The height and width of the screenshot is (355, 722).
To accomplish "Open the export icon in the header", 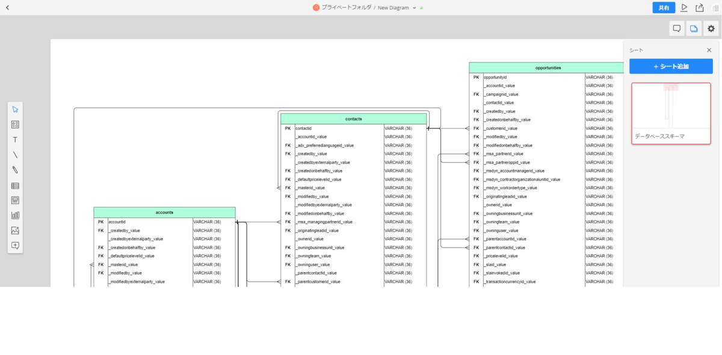I will [x=700, y=8].
